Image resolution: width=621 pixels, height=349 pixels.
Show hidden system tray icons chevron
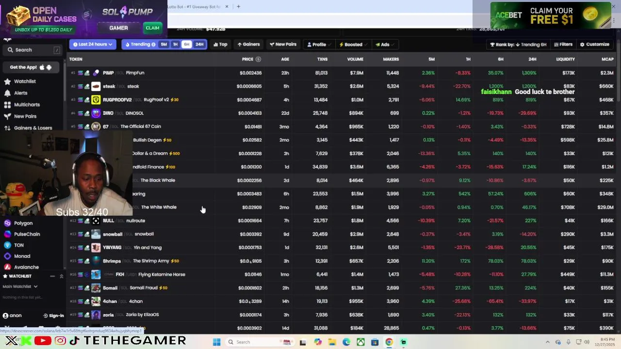point(547,342)
